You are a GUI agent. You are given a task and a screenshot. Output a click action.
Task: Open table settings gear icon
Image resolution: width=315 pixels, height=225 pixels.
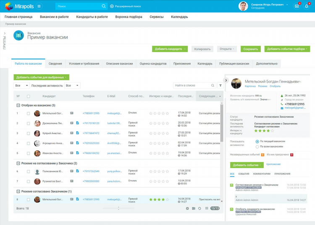187,208
